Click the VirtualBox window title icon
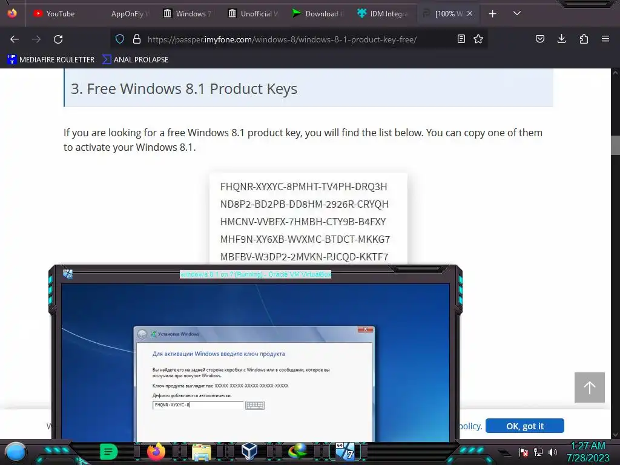 point(68,274)
